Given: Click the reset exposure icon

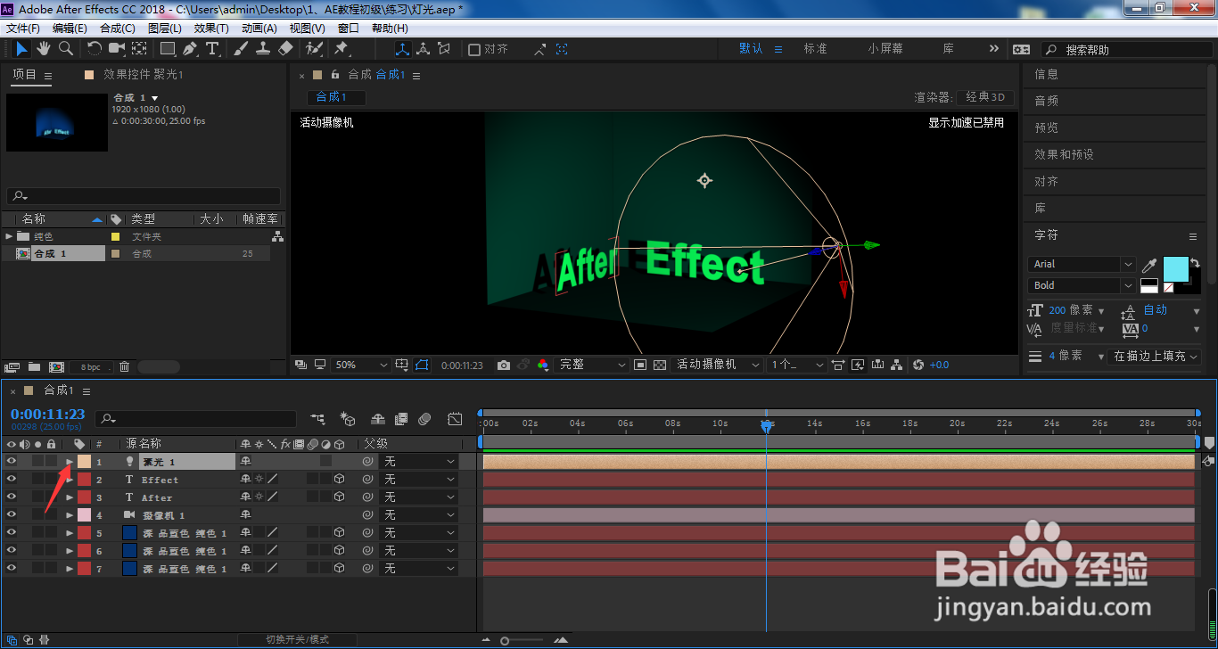Looking at the screenshot, I should [918, 365].
